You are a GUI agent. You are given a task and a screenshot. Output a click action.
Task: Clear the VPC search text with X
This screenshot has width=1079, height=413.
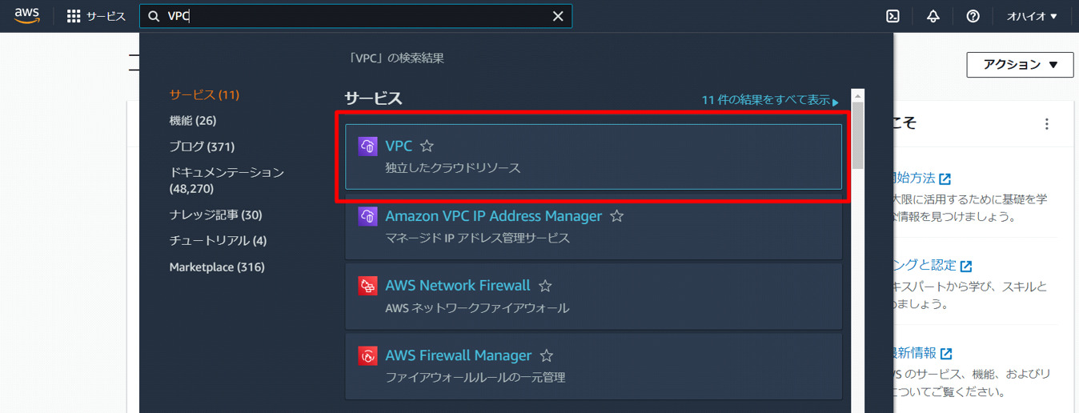tap(558, 16)
